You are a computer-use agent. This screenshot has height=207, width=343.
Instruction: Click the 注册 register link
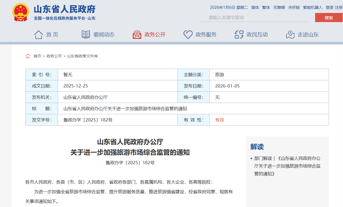click(339, 7)
